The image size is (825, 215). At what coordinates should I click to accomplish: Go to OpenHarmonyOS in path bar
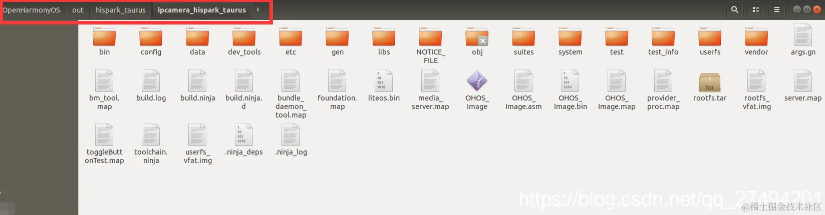pyautogui.click(x=32, y=10)
